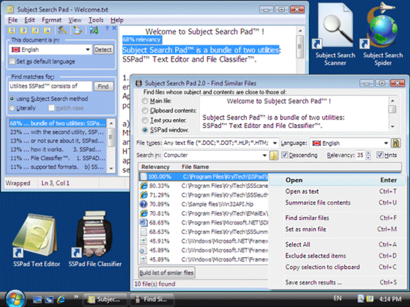Click the Internet Explorer icon on the 71.29% row
Viewport: 410px width, 307px height.
click(x=144, y=195)
